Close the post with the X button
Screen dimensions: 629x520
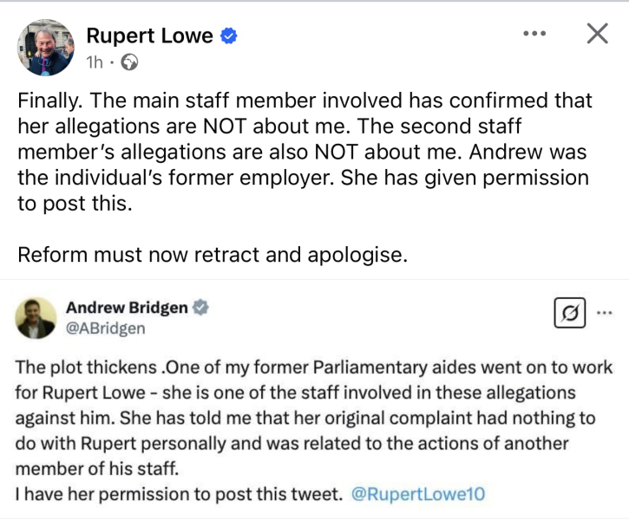(x=597, y=34)
